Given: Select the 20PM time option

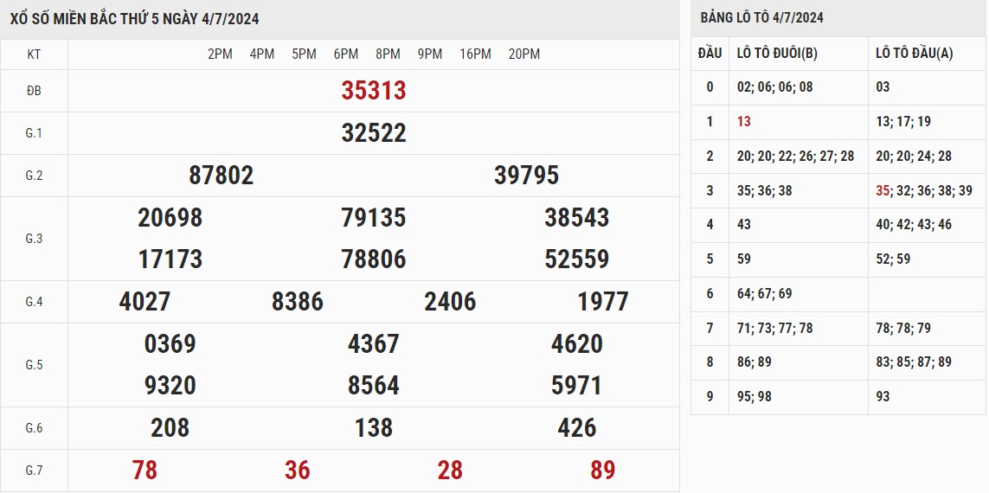Looking at the screenshot, I should [524, 54].
